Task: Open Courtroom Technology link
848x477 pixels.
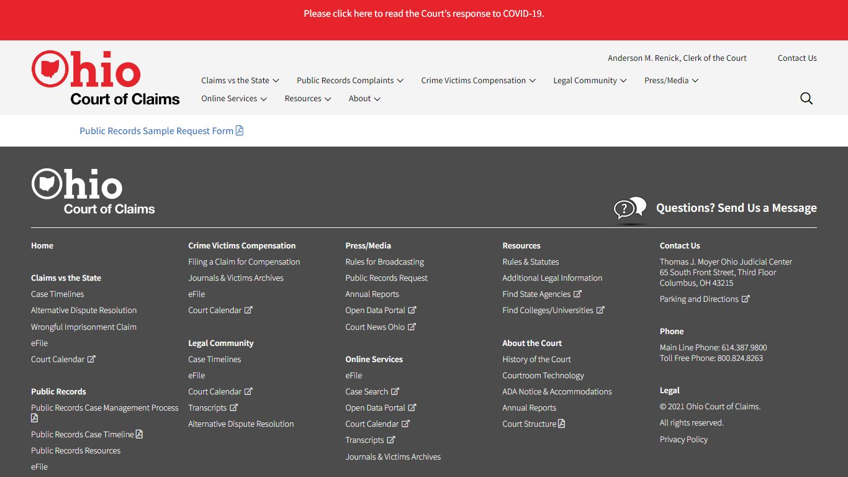Action: (x=543, y=375)
